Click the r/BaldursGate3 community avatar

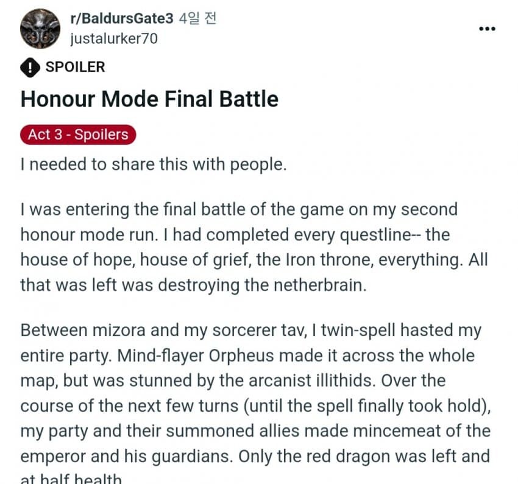click(40, 29)
